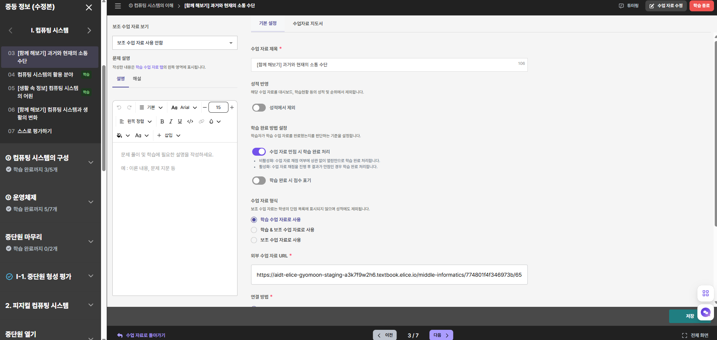Click the 외부 수업 자료 URL input field
This screenshot has width=717, height=340.
point(389,275)
